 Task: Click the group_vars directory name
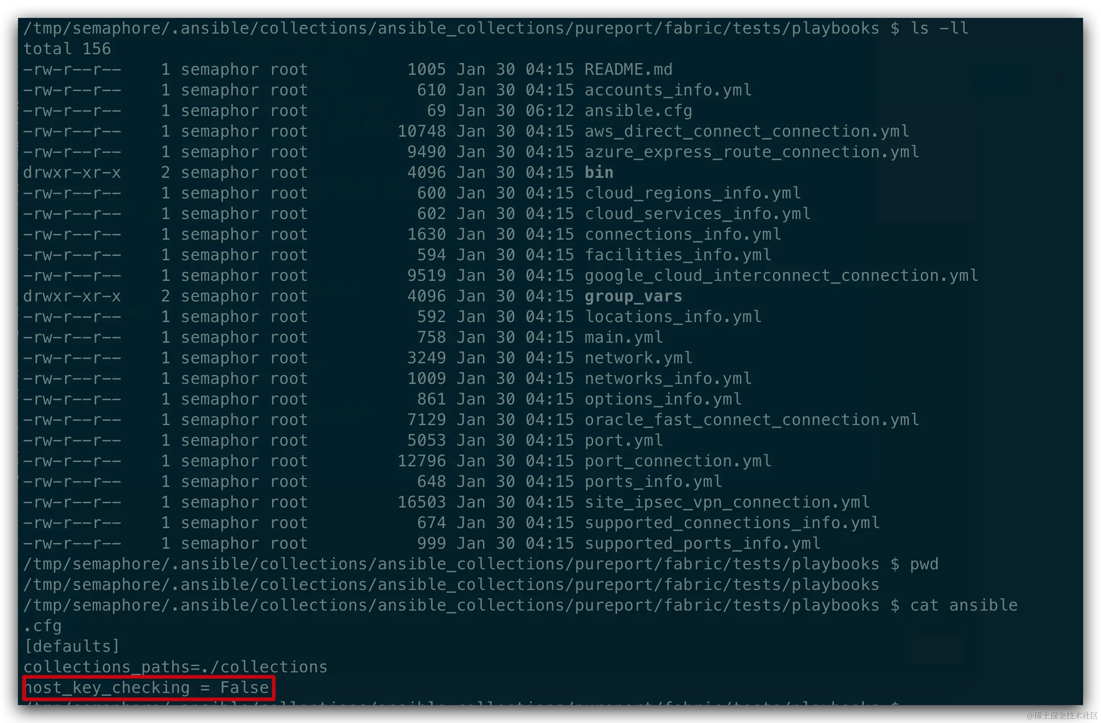coord(633,296)
